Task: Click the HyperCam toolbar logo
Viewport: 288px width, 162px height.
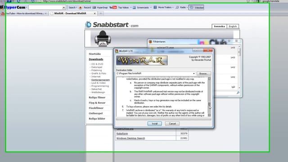Action: [13, 8]
